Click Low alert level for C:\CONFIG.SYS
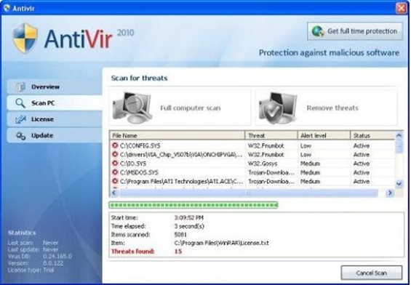 pyautogui.click(x=306, y=145)
